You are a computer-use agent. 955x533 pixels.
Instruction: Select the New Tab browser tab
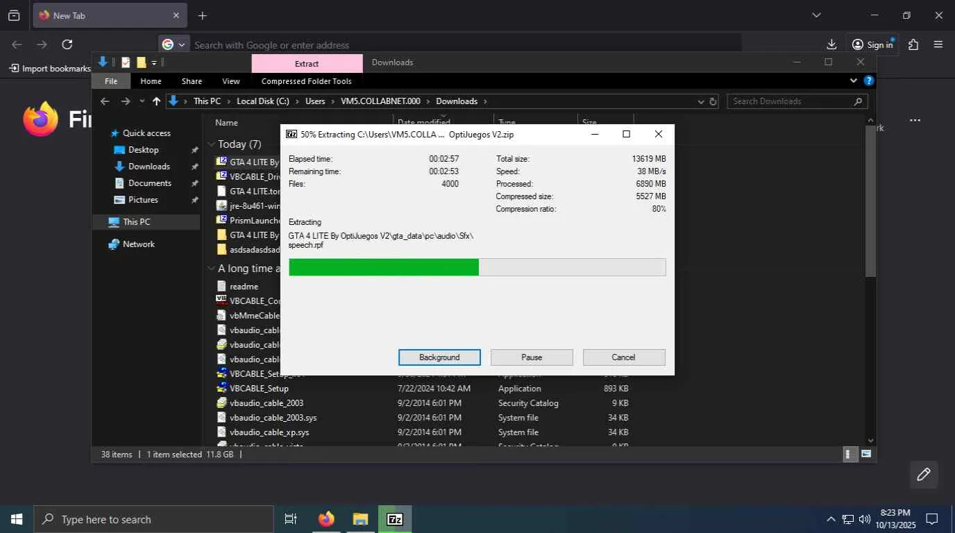pyautogui.click(x=110, y=15)
